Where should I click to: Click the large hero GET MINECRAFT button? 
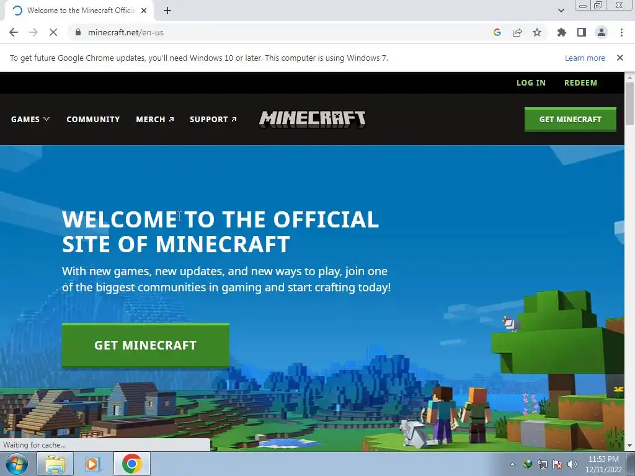(x=145, y=345)
